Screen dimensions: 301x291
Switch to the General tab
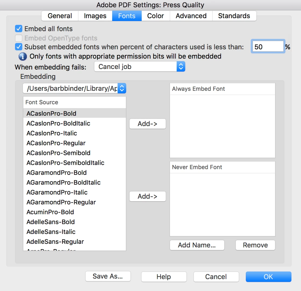click(x=60, y=16)
